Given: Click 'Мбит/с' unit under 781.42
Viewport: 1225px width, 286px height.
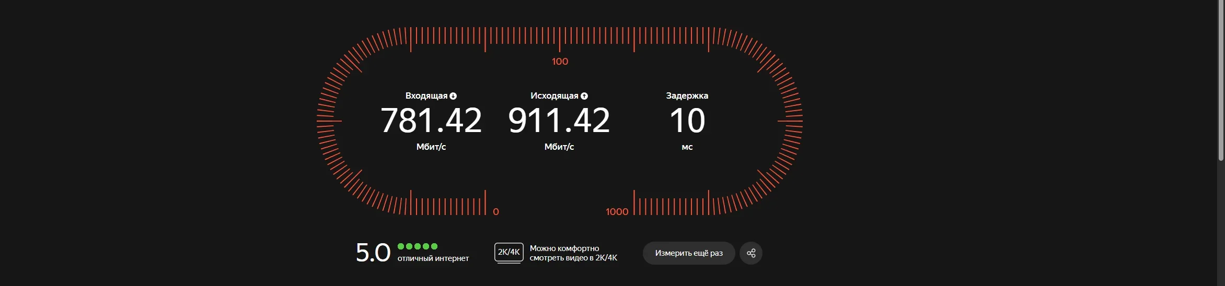Looking at the screenshot, I should pyautogui.click(x=431, y=147).
